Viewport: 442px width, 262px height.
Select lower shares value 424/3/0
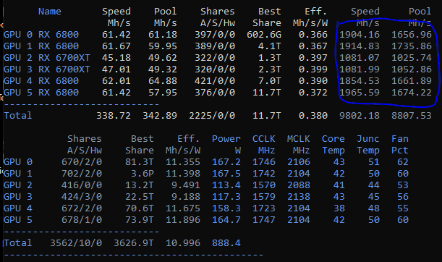(82, 197)
